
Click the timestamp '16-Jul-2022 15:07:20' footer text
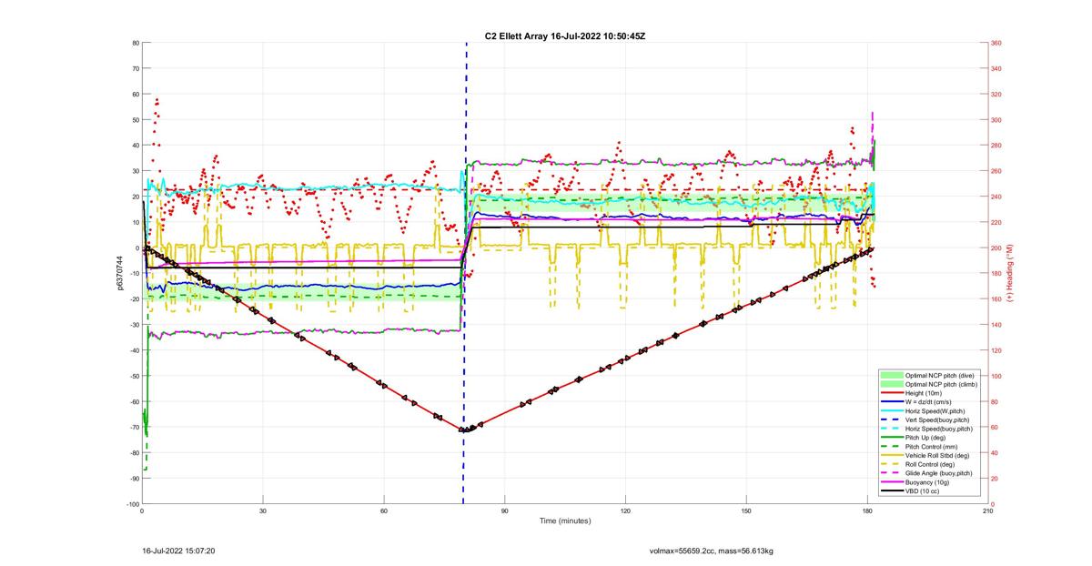pos(178,551)
